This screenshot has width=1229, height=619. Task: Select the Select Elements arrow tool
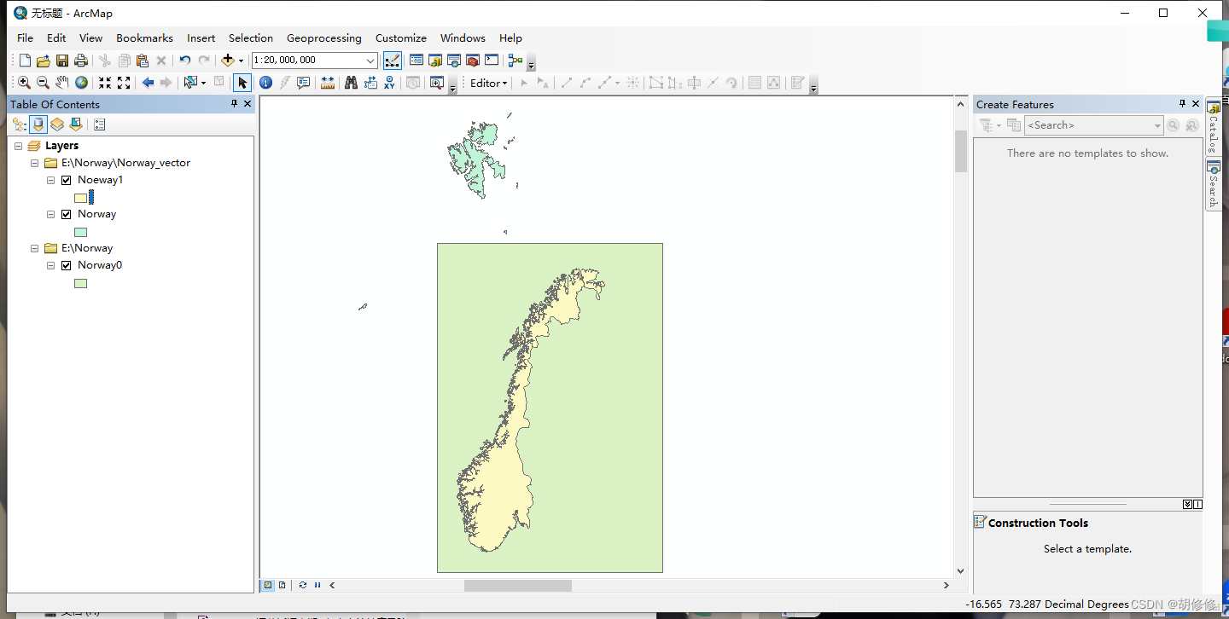242,83
